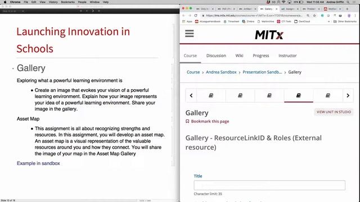Click the Andrea Griffin user name in menu bar

(x=335, y=2)
